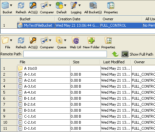
Task: Click the Owner cell of B-2.txt
Action: point(143,104)
